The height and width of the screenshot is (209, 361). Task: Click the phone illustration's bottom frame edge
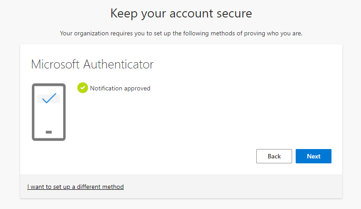[49, 139]
